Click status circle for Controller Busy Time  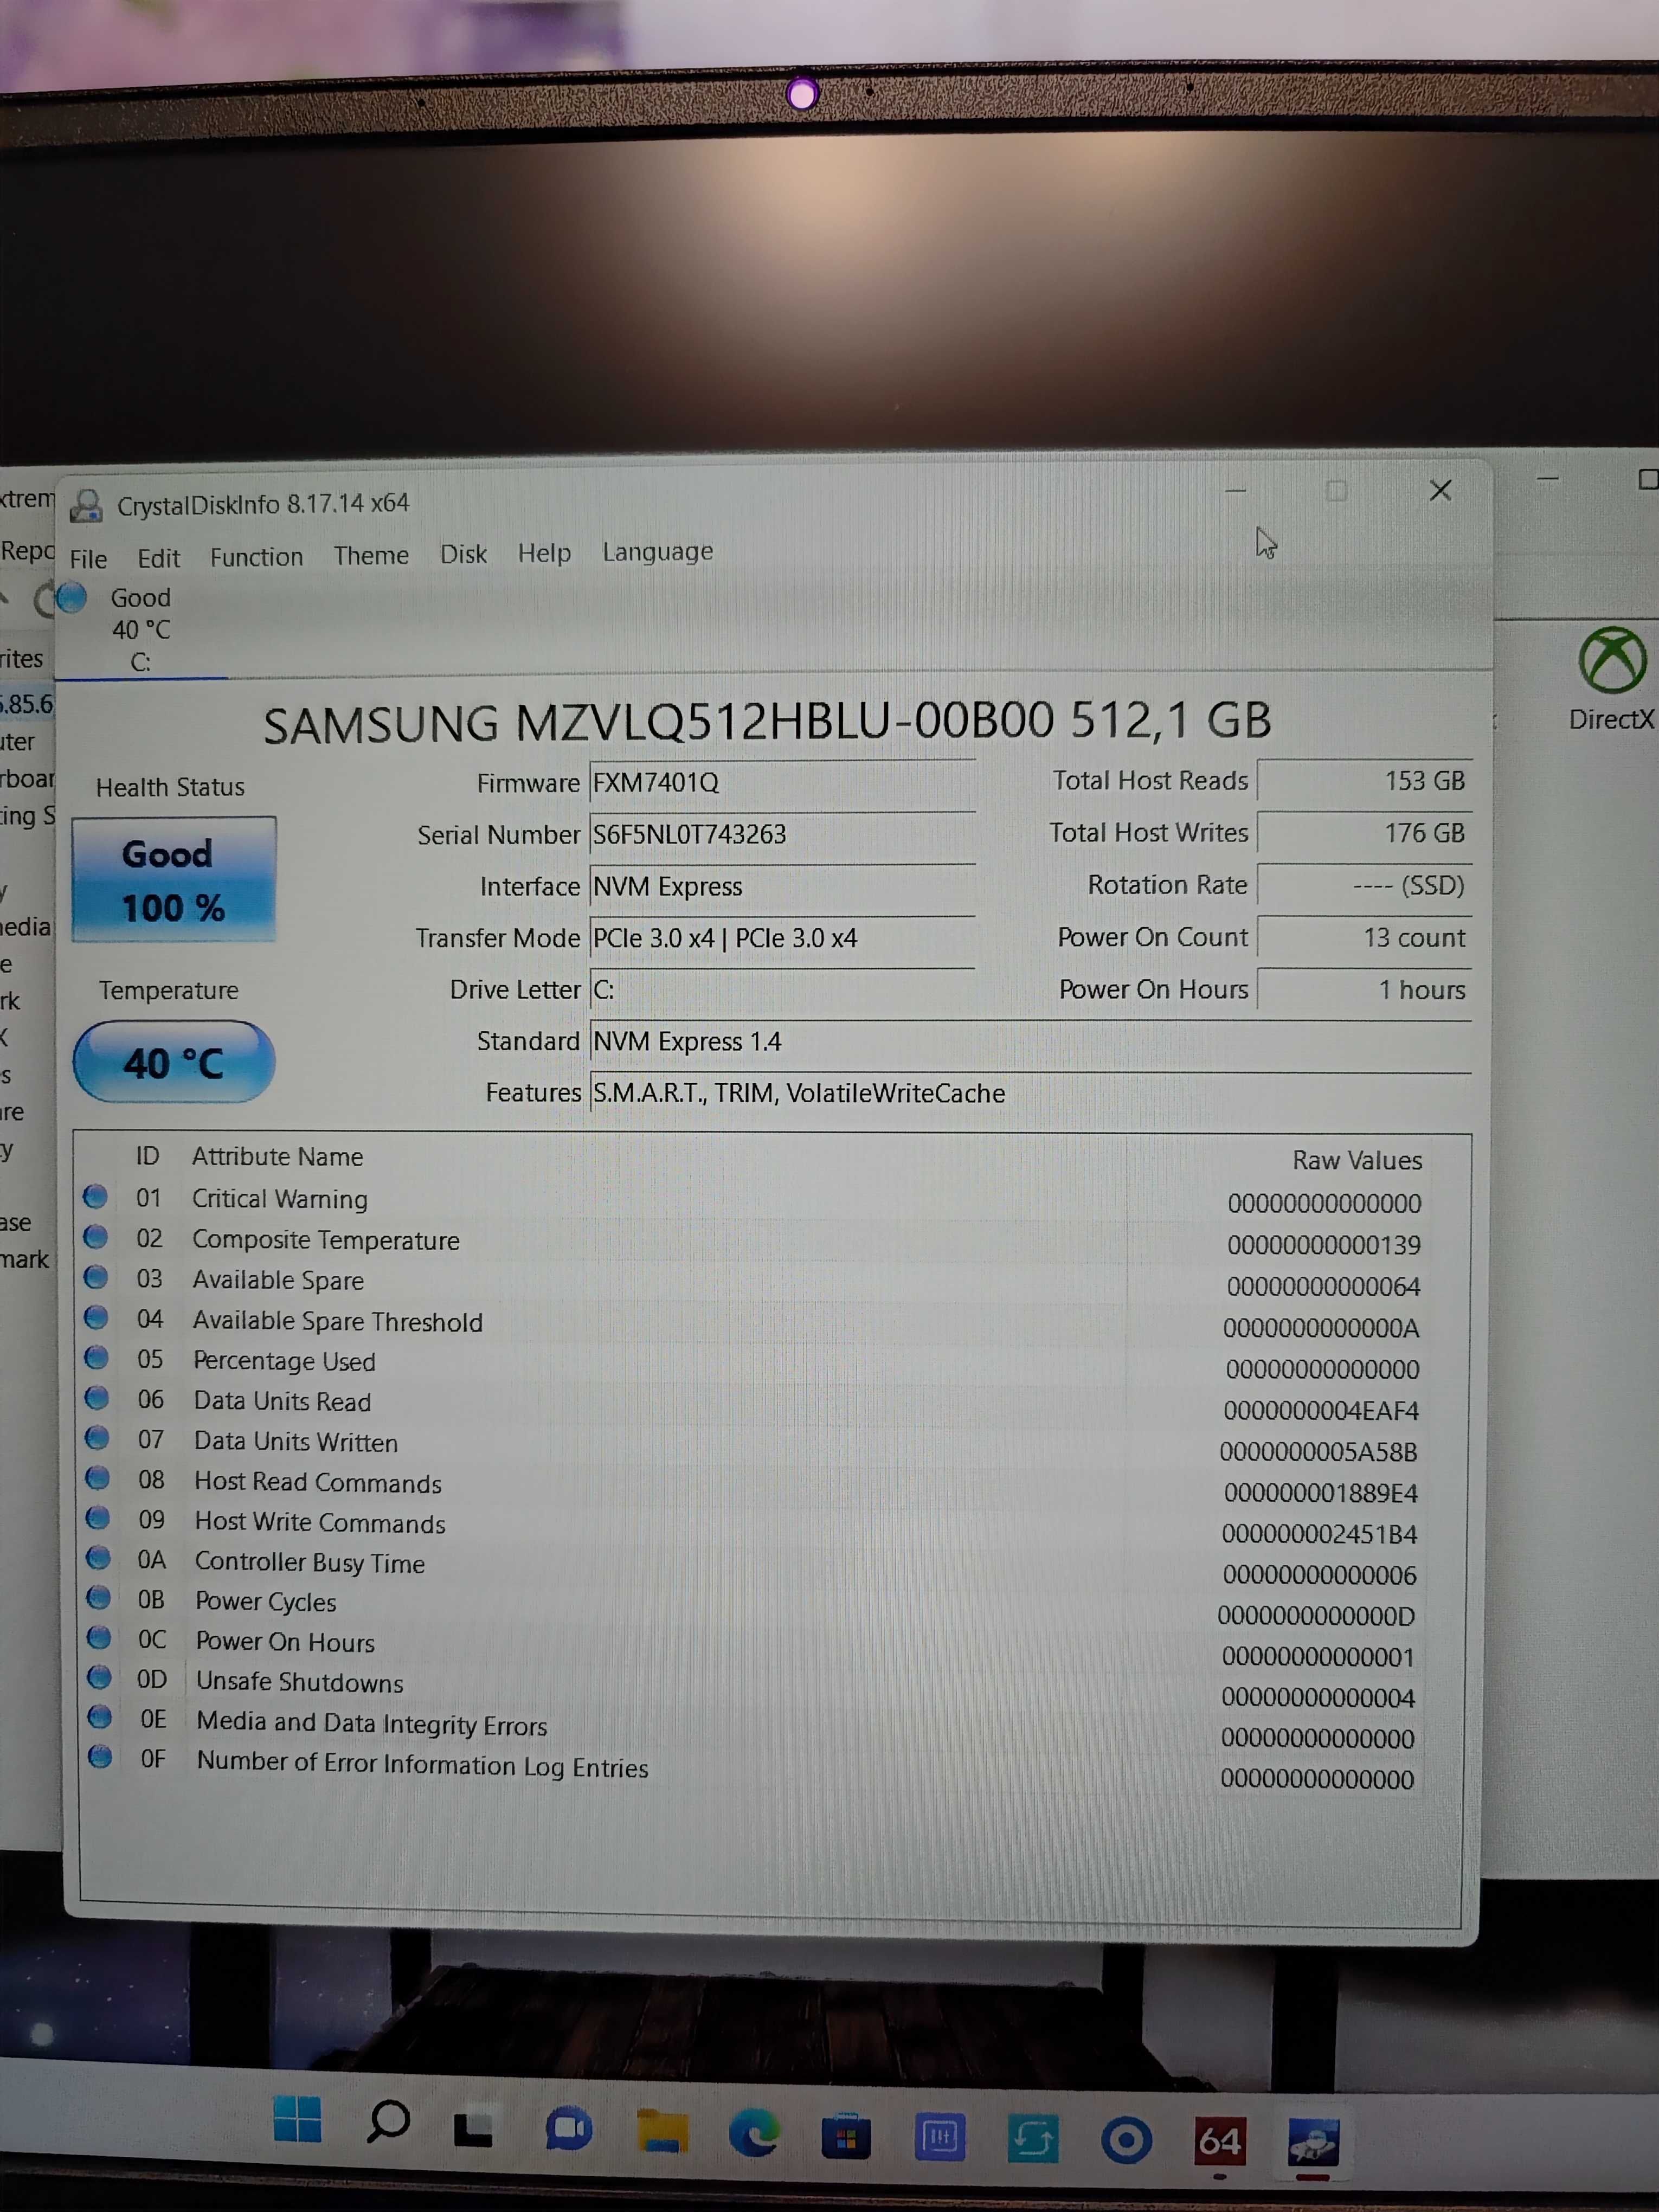pyautogui.click(x=98, y=1557)
